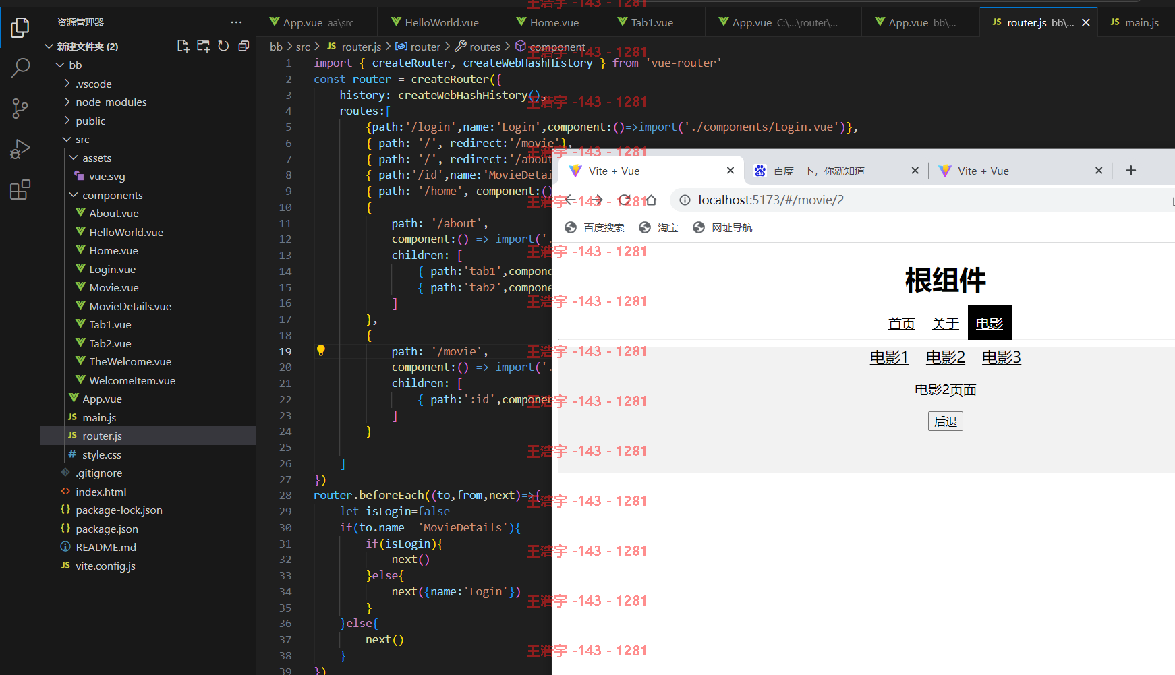
Task: Open the Explorer view in activity bar
Action: coord(20,28)
